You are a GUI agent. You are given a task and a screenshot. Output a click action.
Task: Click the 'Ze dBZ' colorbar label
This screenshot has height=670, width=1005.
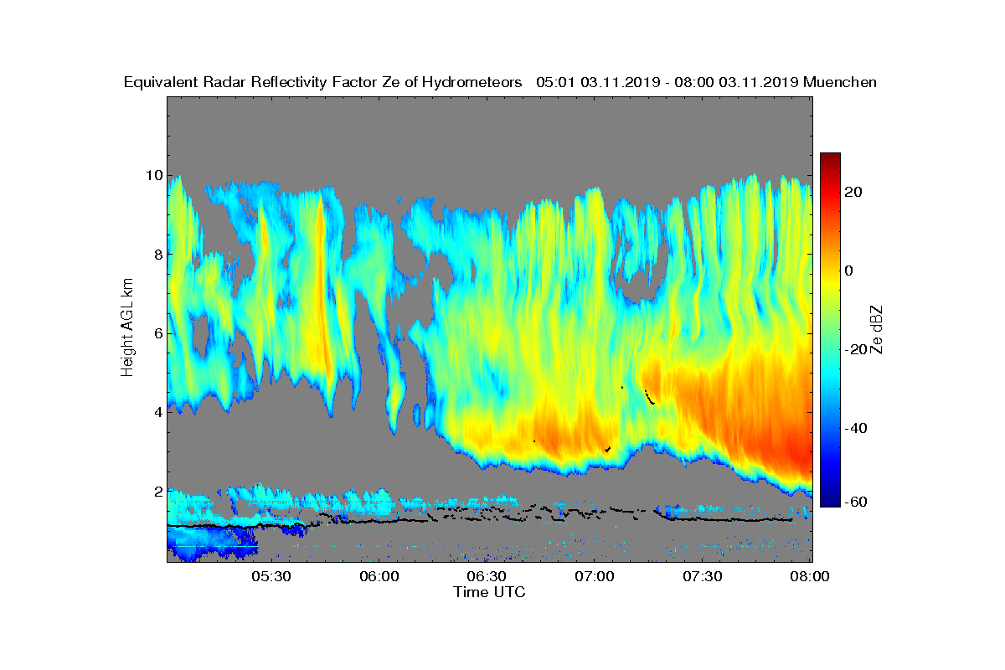pyautogui.click(x=879, y=328)
